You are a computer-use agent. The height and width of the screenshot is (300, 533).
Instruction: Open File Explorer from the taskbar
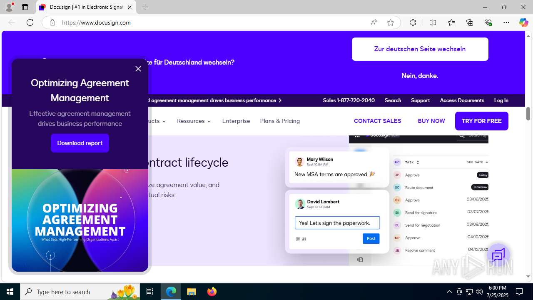tap(192, 292)
